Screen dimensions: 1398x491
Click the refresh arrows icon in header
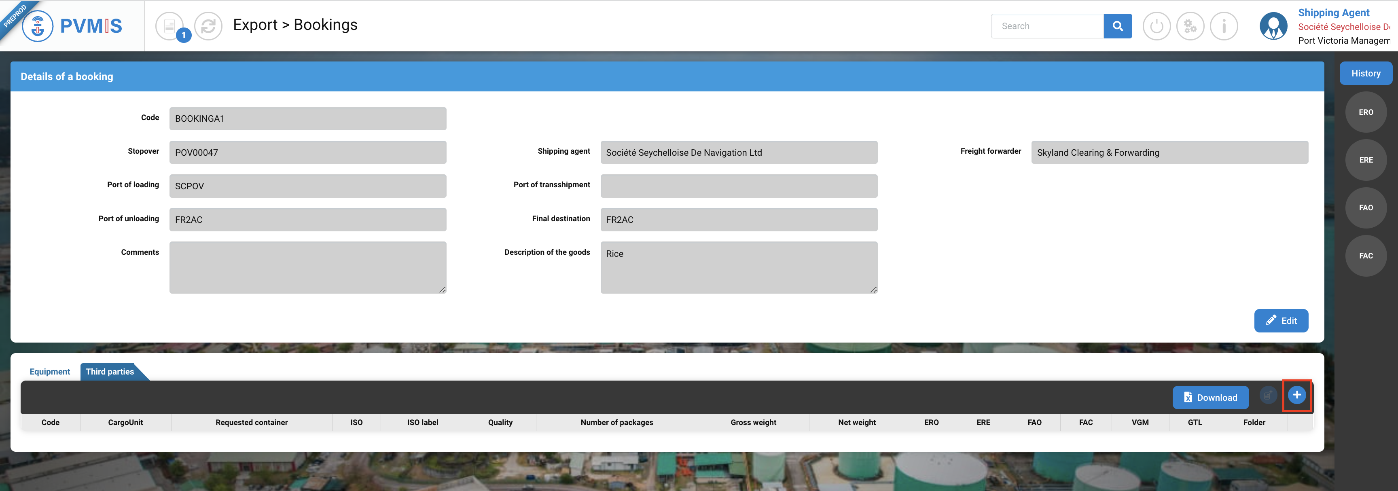coord(208,25)
